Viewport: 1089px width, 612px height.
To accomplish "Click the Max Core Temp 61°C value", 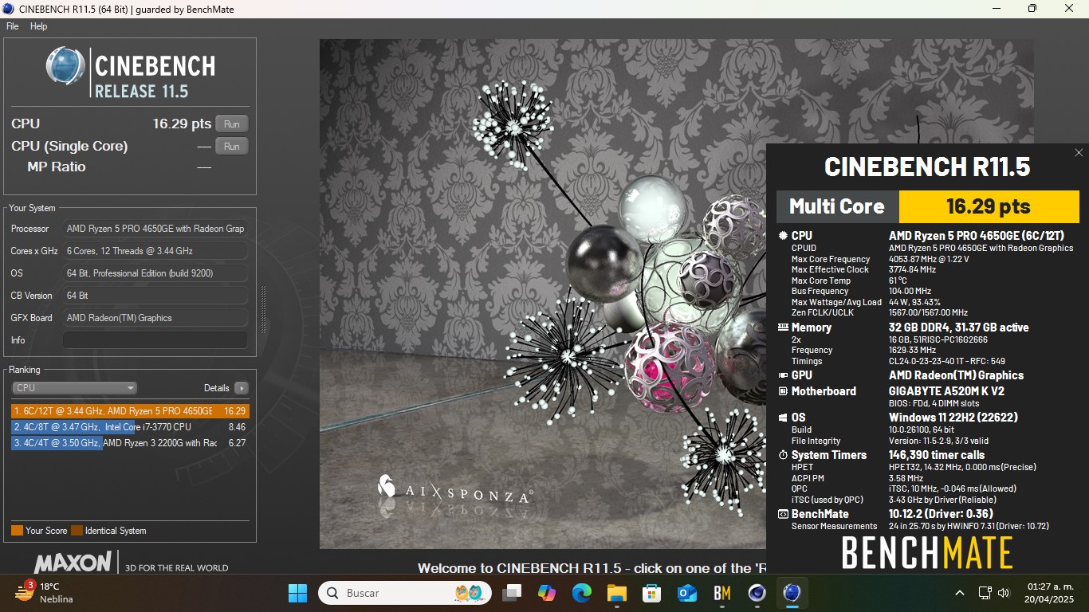I will pyautogui.click(x=898, y=280).
